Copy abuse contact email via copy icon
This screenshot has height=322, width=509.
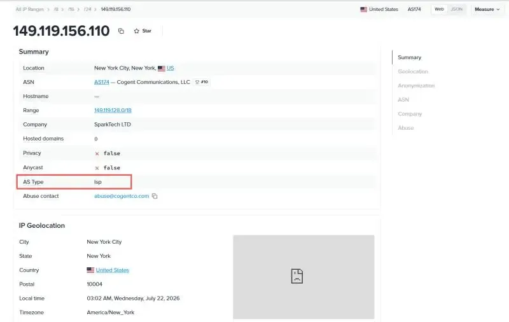pos(155,196)
